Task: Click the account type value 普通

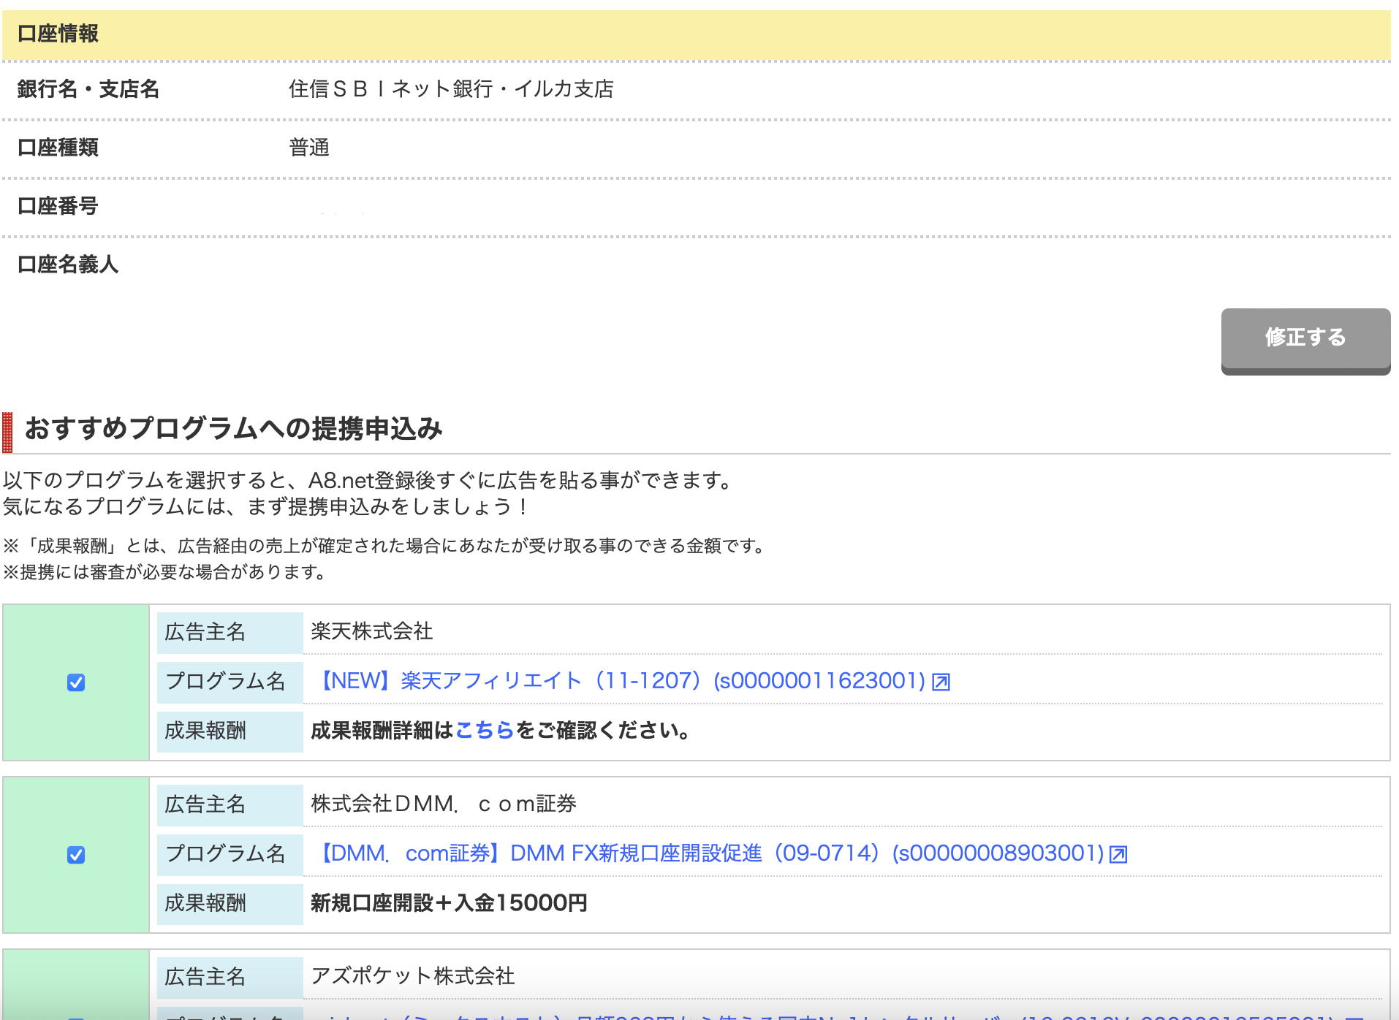Action: point(309,148)
